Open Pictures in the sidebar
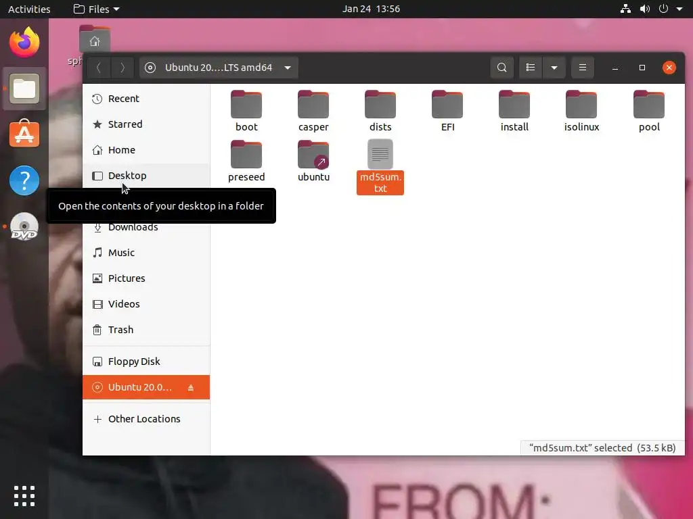The image size is (693, 519). [146, 278]
